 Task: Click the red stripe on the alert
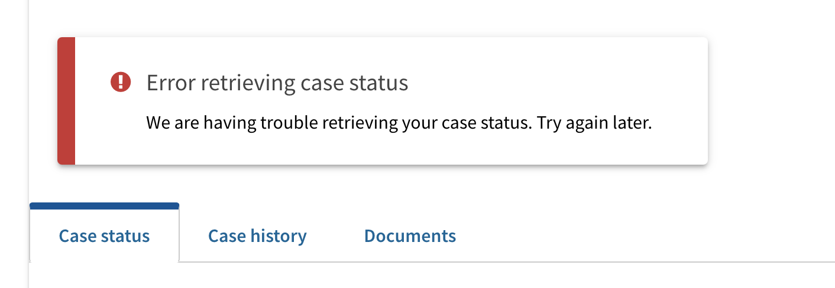(66, 101)
